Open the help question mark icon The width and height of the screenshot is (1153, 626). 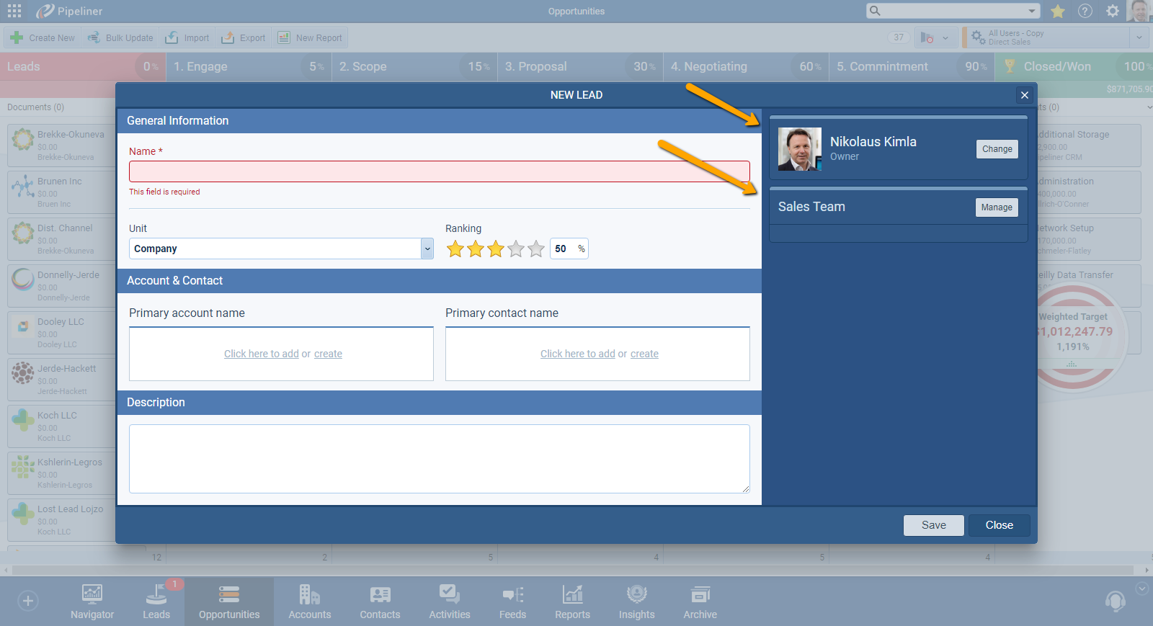(1085, 11)
